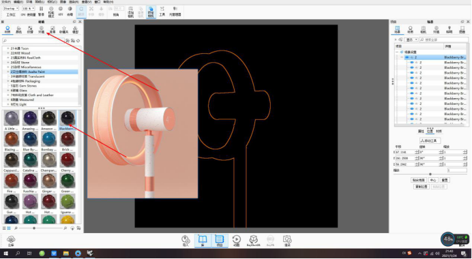The height and width of the screenshot is (259, 472).
Task: Expand the 7 Cloth and Leather folder
Action: coord(8,95)
